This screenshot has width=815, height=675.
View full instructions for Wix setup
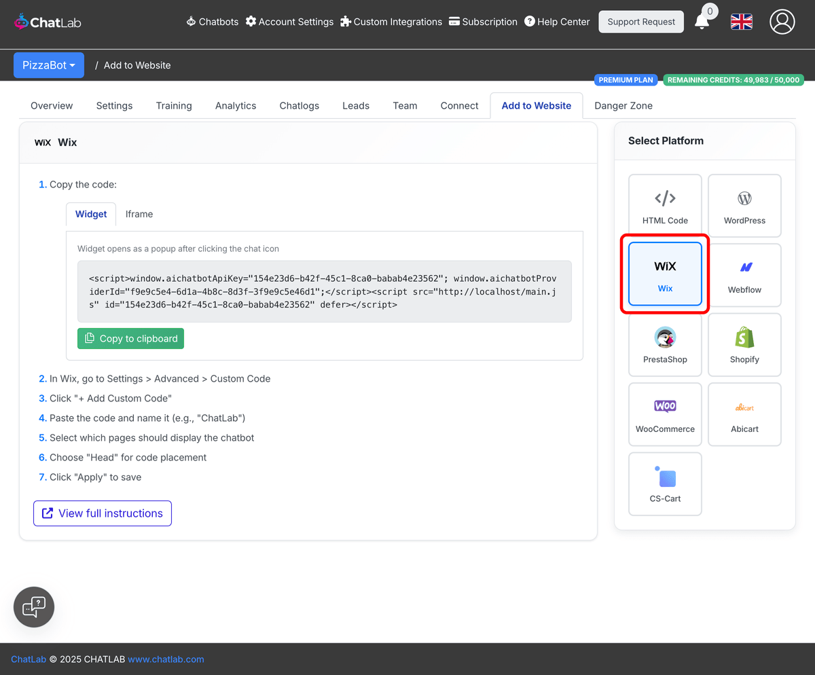tap(102, 513)
